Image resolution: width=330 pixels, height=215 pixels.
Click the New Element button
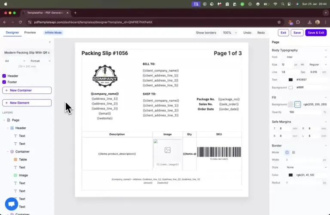27,103
